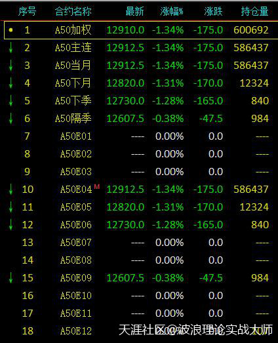The width and height of the screenshot is (278, 343).
Task: Open the A50E05 contract
Action: point(76,207)
